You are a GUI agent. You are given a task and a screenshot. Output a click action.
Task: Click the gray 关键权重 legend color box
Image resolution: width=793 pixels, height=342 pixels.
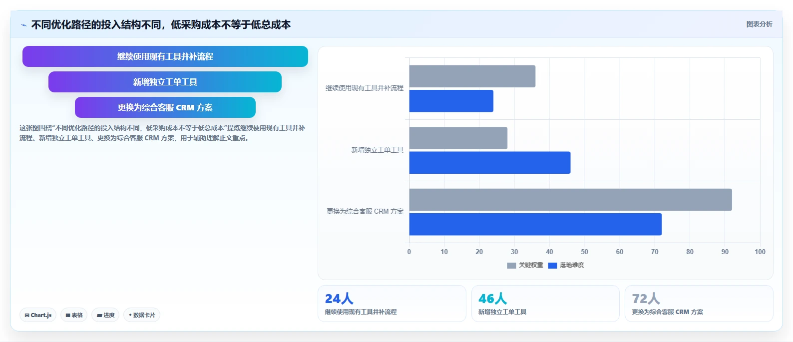(511, 266)
